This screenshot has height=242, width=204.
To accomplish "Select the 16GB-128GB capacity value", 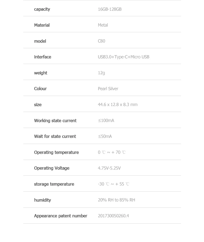I will coord(110,9).
